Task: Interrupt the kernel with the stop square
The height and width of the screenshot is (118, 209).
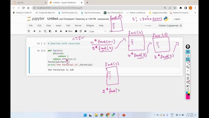Action: pyautogui.click(x=76, y=31)
